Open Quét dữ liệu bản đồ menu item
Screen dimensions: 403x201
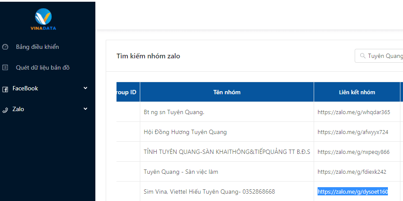[42, 67]
